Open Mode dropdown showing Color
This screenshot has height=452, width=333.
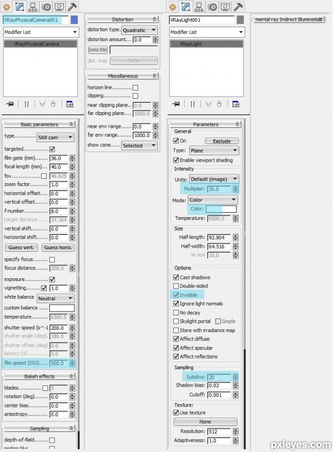213,200
